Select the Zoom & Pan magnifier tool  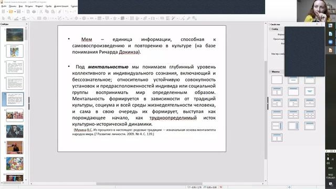(9, 18)
